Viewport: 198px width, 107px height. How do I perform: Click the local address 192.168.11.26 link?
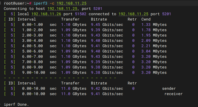(46, 14)
